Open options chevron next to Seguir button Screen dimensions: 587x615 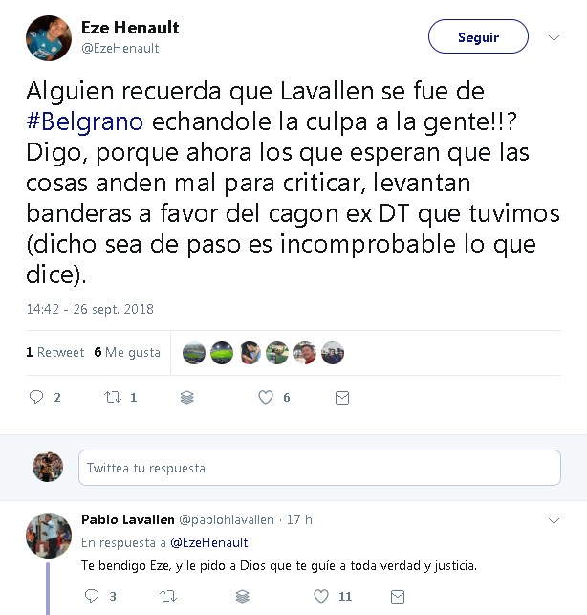554,38
